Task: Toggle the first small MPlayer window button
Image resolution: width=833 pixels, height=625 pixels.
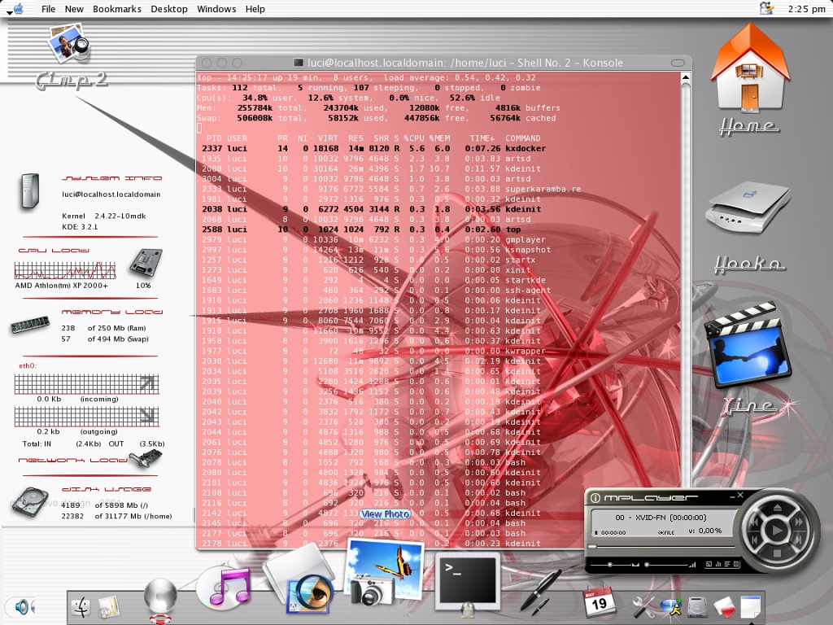Action: pos(709,563)
